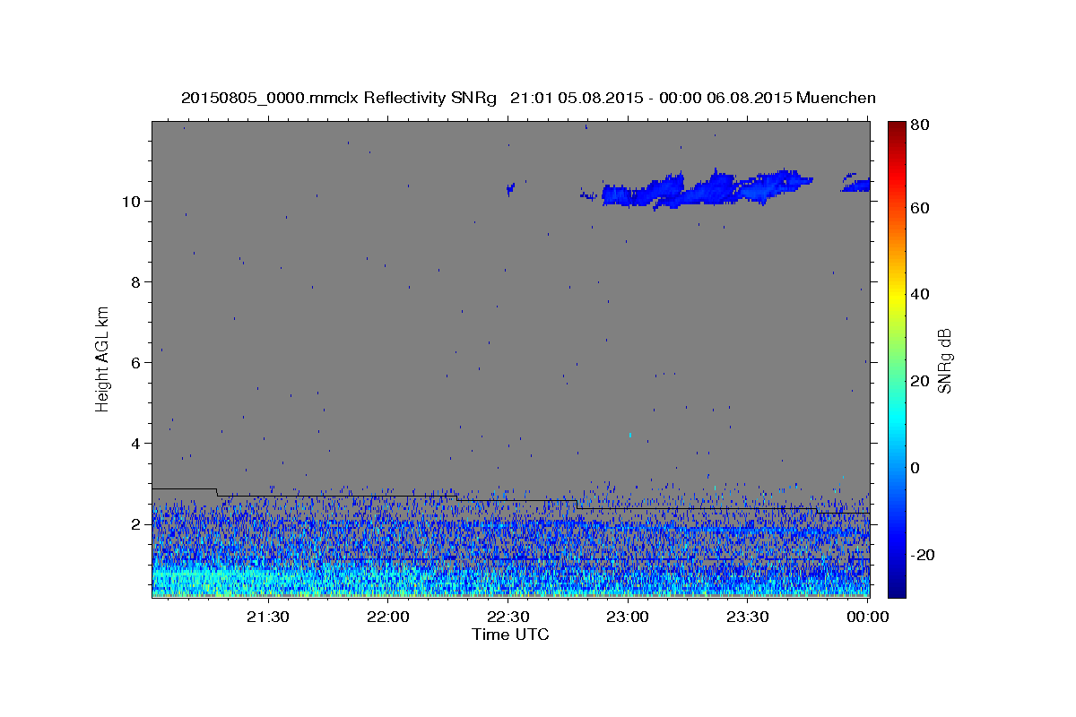Click the colorbar value 0
The width and height of the screenshot is (1076, 717).
point(915,468)
